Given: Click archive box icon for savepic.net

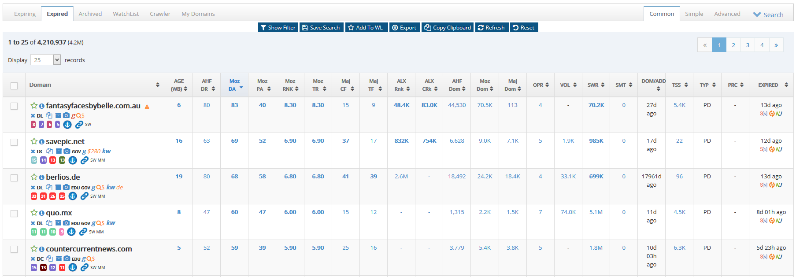Looking at the screenshot, I should click(58, 151).
